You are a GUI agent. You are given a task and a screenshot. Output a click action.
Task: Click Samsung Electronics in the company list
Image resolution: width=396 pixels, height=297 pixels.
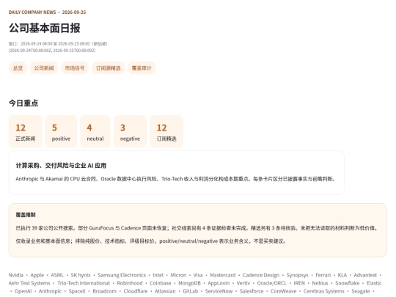point(122,275)
